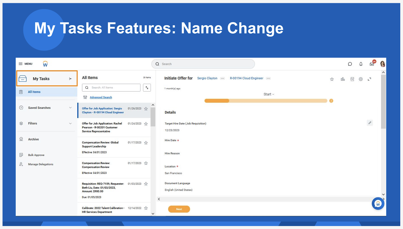Open the inbox icon with red badge
This screenshot has height=229, width=403.
(372, 64)
